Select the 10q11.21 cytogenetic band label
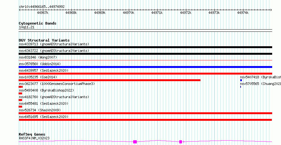The height and width of the screenshot is (145, 281). 27,27
